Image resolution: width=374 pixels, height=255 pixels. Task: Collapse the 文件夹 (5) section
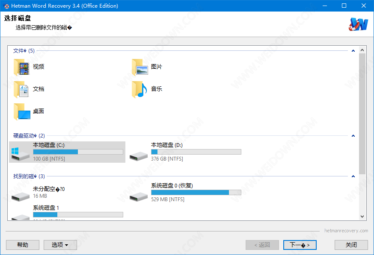pyautogui.click(x=353, y=51)
